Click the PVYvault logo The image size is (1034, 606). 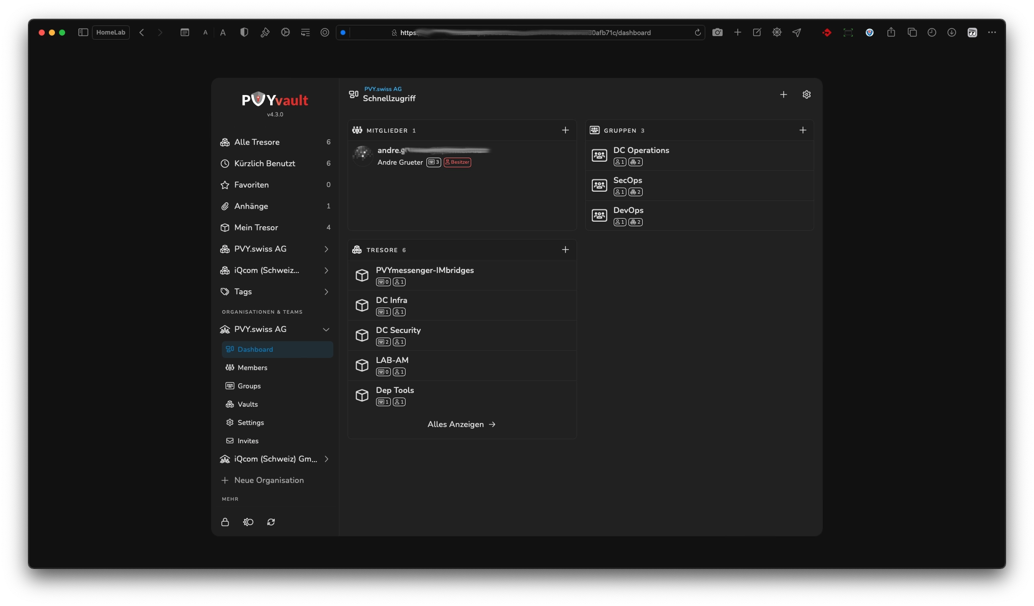(275, 100)
